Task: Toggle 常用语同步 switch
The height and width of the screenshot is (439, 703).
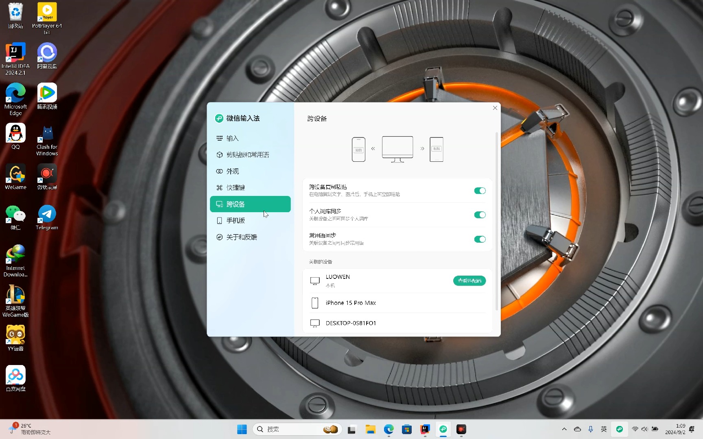Action: [480, 239]
